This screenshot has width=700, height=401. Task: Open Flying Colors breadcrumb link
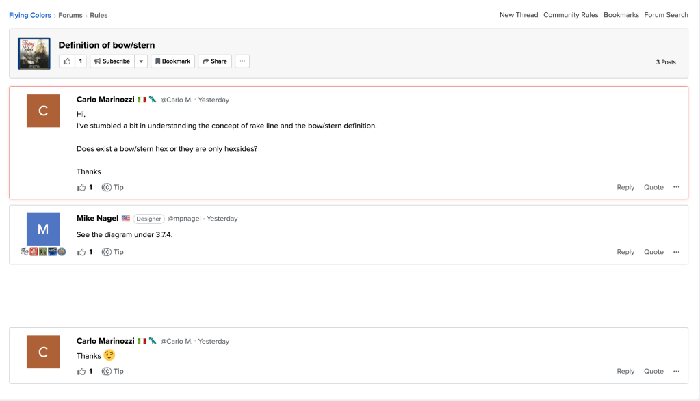pos(30,15)
